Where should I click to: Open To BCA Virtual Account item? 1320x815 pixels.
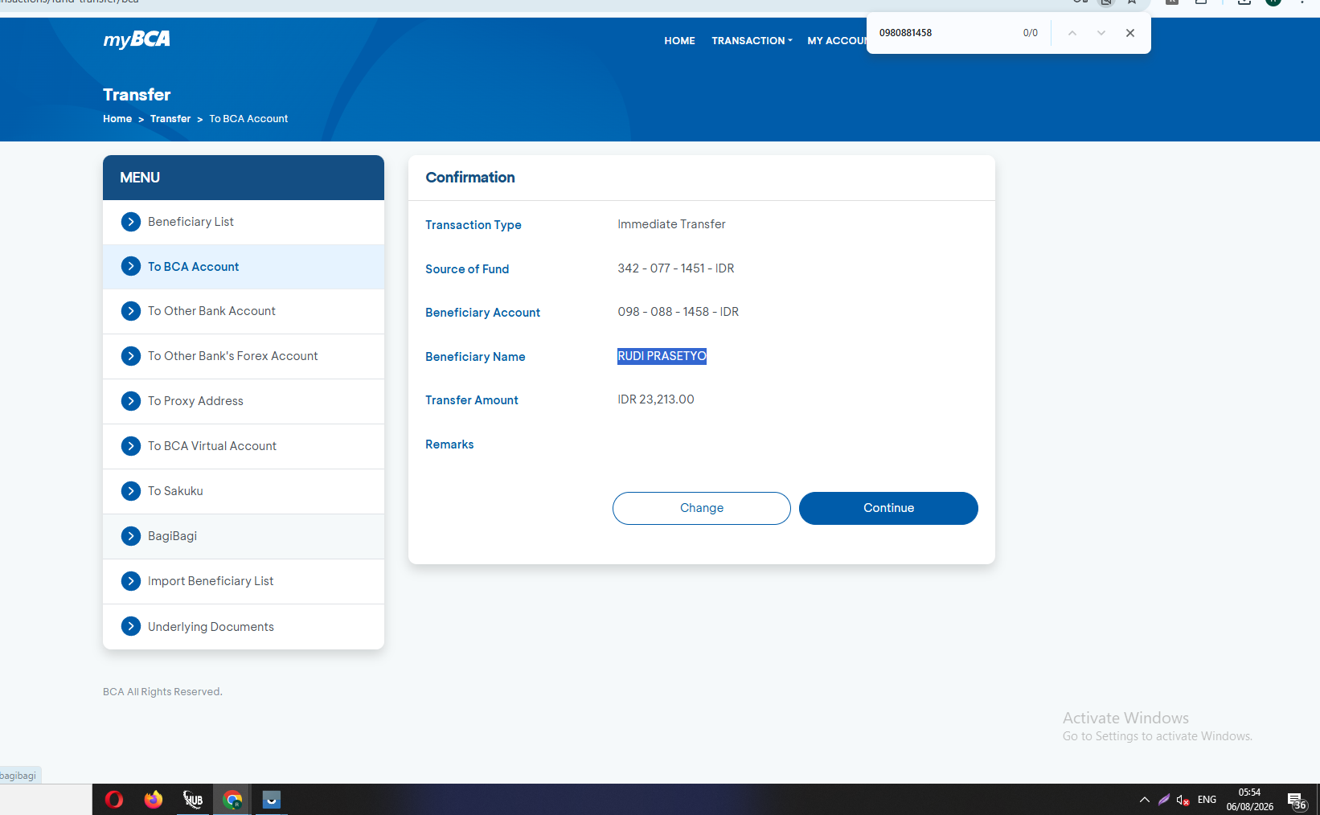tap(244, 446)
